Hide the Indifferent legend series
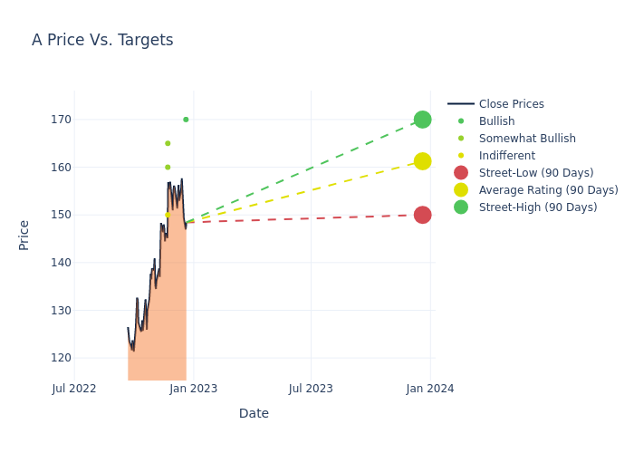The height and width of the screenshot is (453, 634). point(506,156)
